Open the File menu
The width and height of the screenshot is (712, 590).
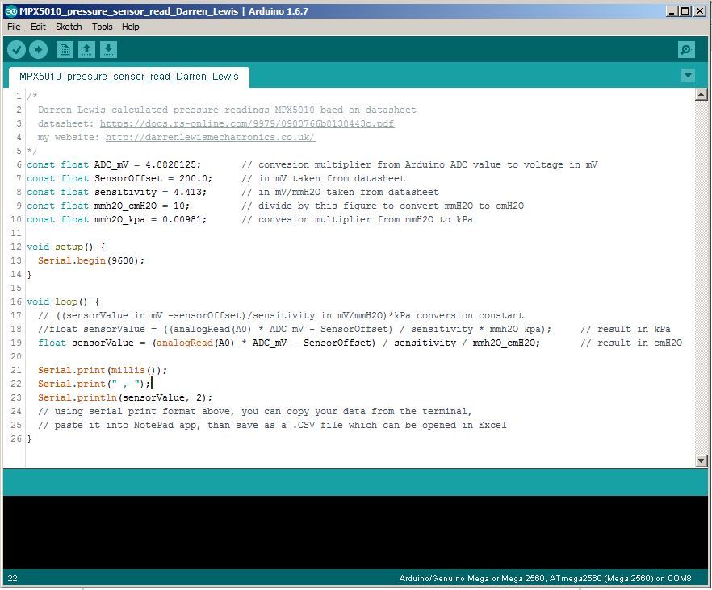click(x=13, y=27)
